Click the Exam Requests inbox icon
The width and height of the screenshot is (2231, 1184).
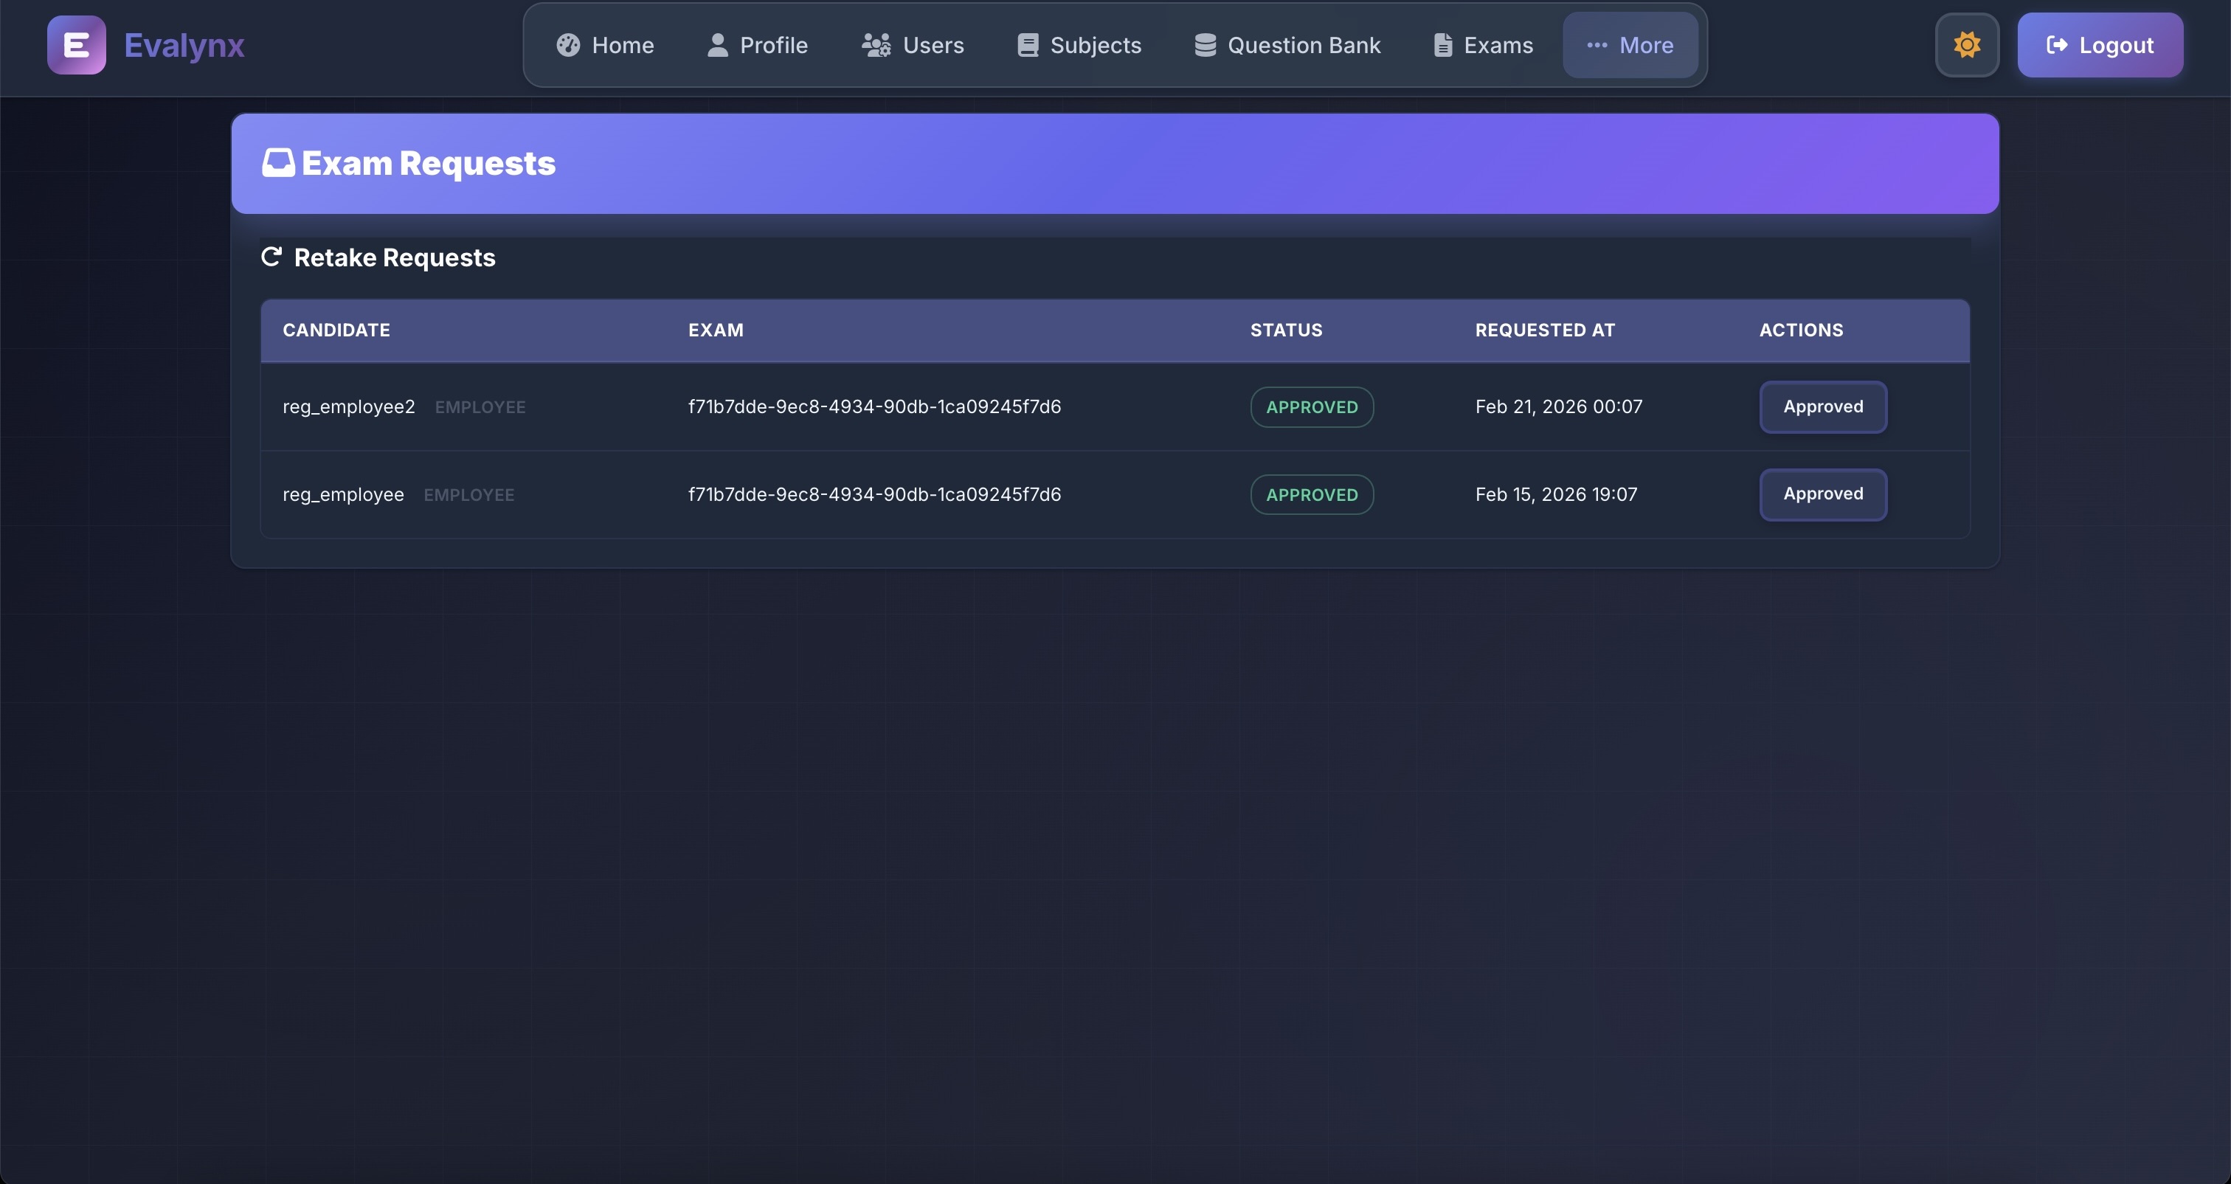[x=278, y=163]
